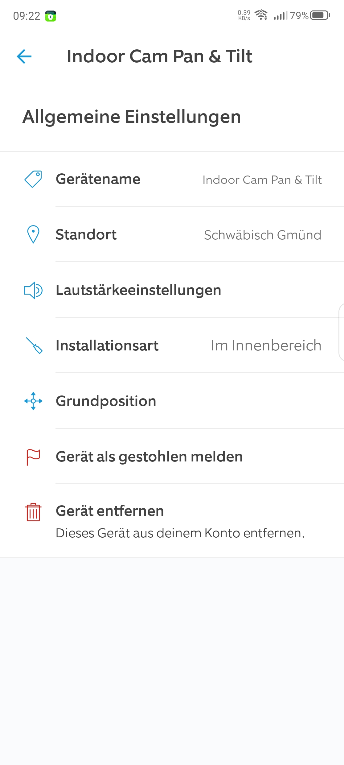Tap the back arrow icon

click(x=24, y=56)
